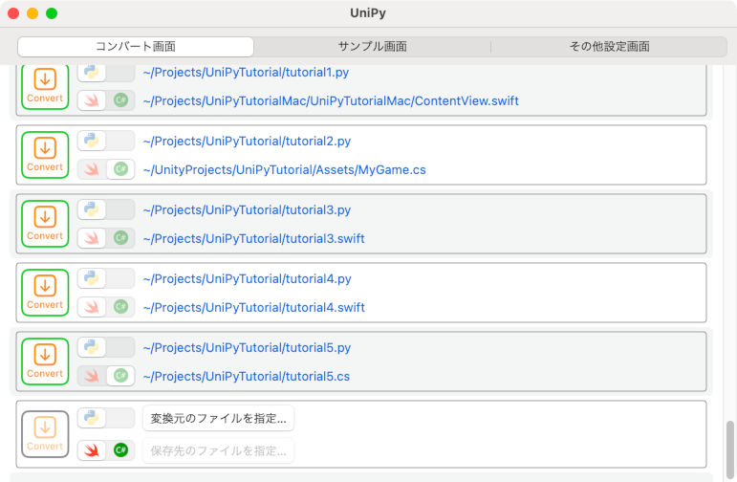The width and height of the screenshot is (737, 482).
Task: Click tutorial4.swift destination path
Action: tap(253, 308)
